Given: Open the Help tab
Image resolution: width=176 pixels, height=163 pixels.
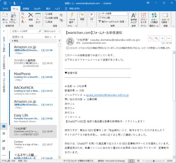Looking at the screenshot, I should (57, 8).
